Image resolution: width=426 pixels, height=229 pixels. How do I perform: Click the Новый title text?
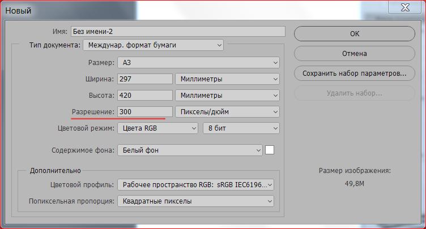pos(18,11)
